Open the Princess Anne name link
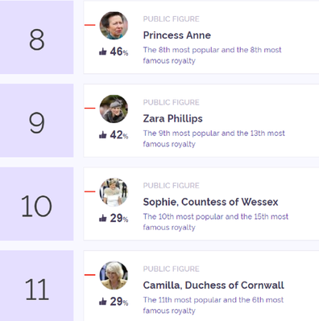This screenshot has height=321, width=319. [x=177, y=35]
